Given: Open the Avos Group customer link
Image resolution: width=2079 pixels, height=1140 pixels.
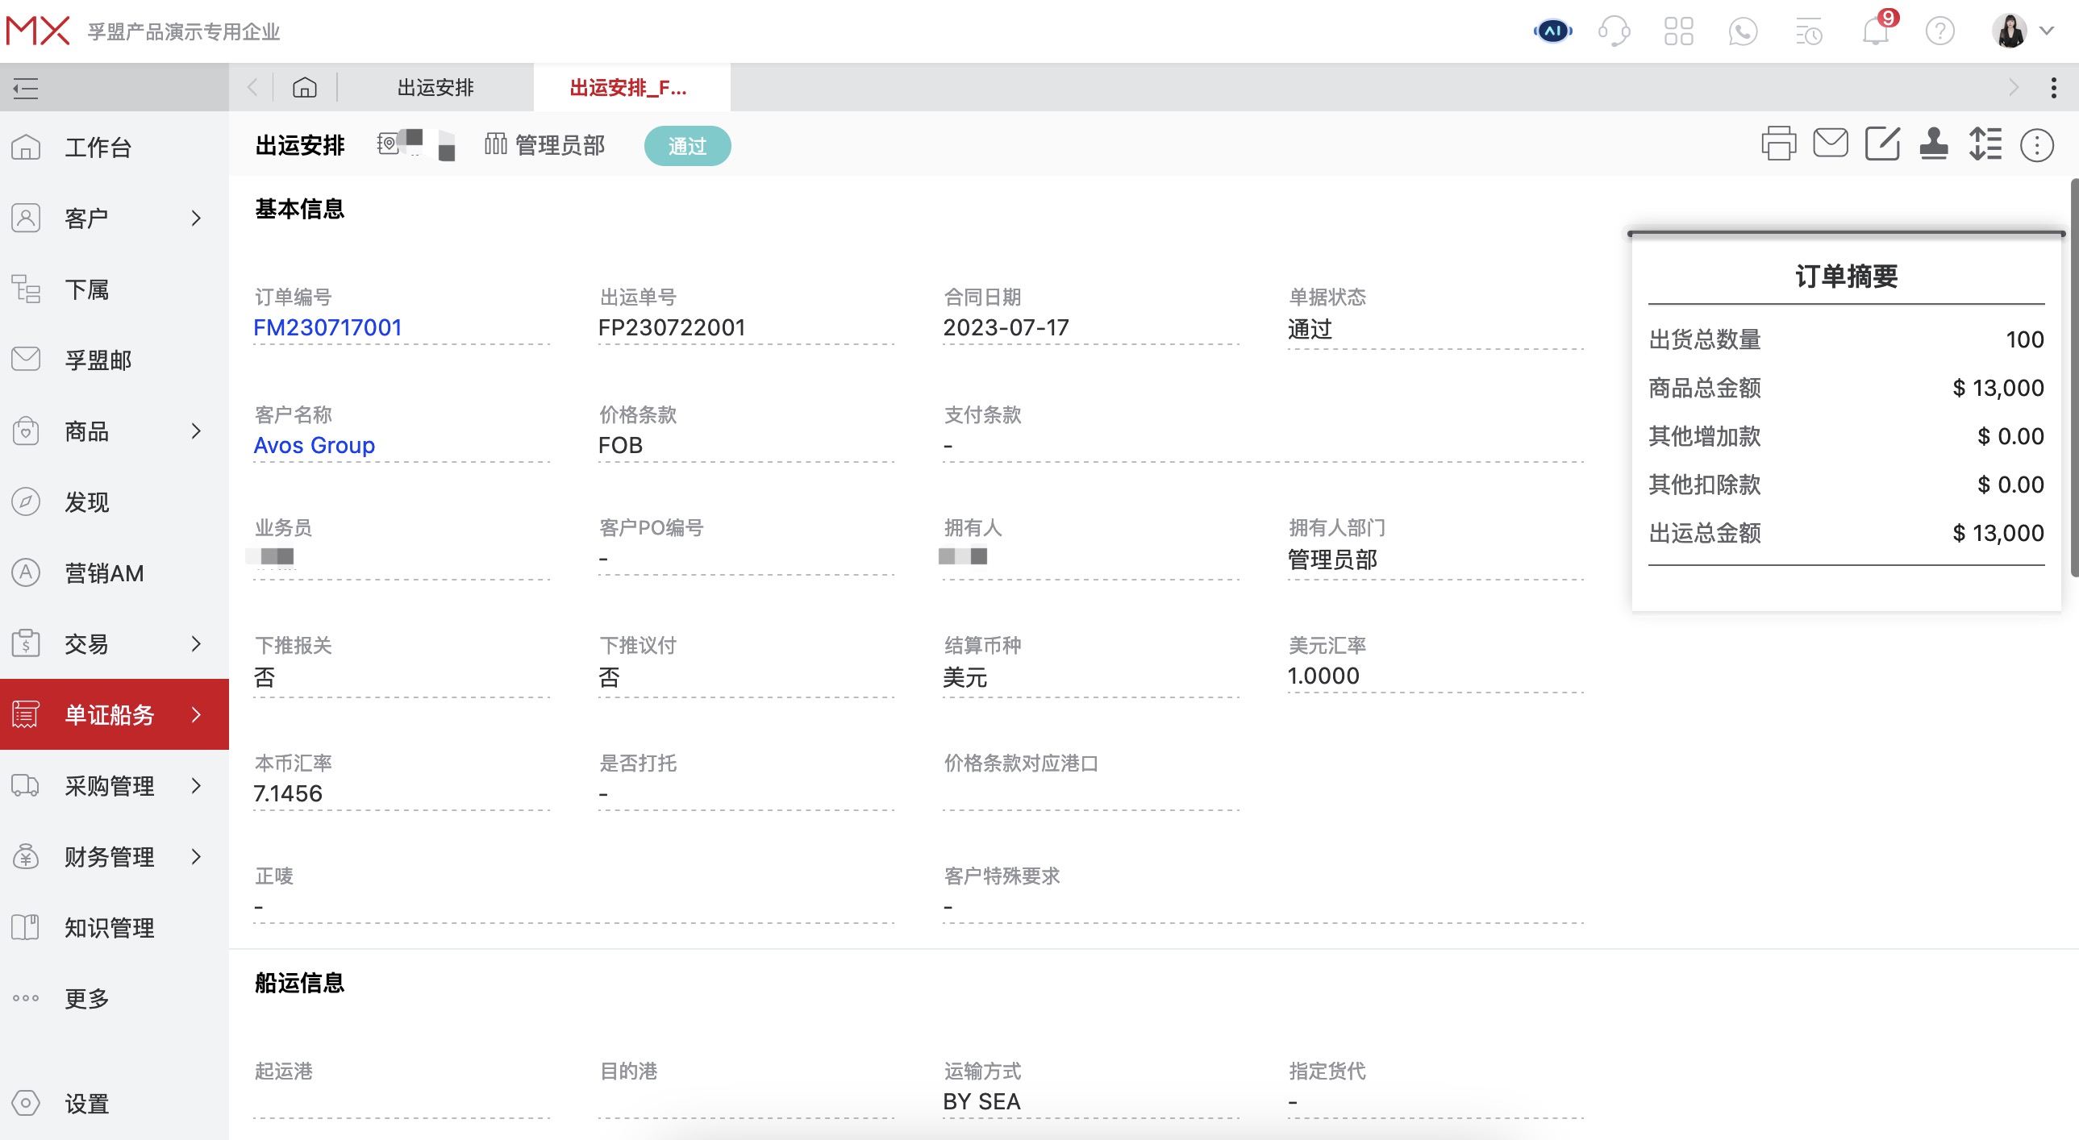Looking at the screenshot, I should tap(314, 444).
